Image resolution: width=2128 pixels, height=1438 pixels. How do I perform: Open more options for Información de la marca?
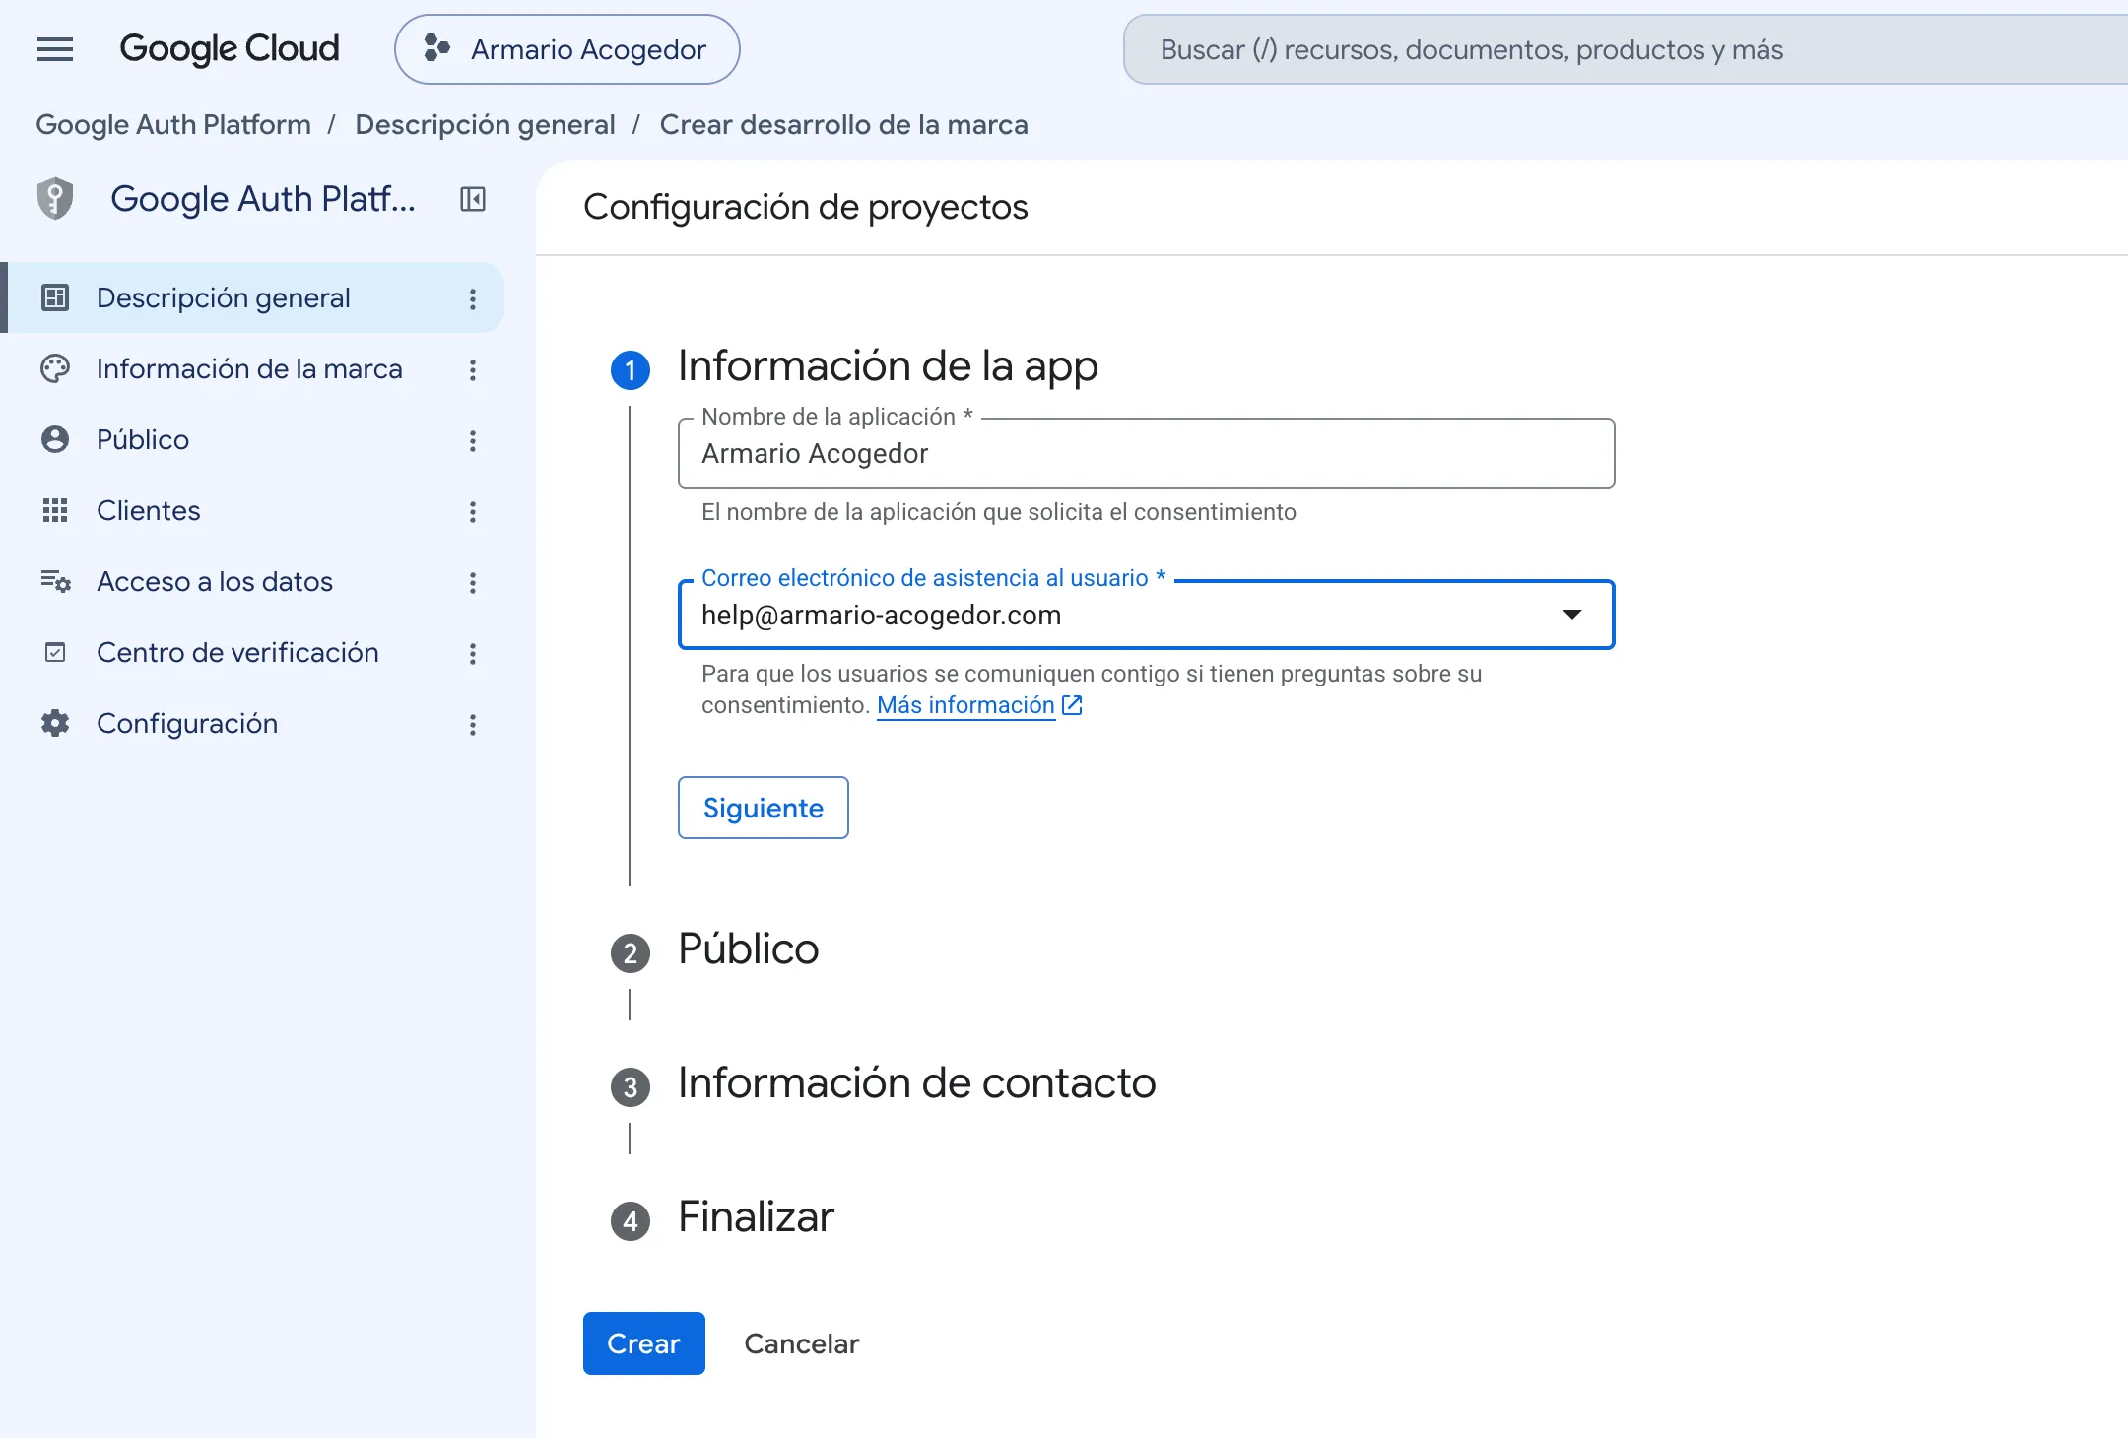(x=473, y=369)
